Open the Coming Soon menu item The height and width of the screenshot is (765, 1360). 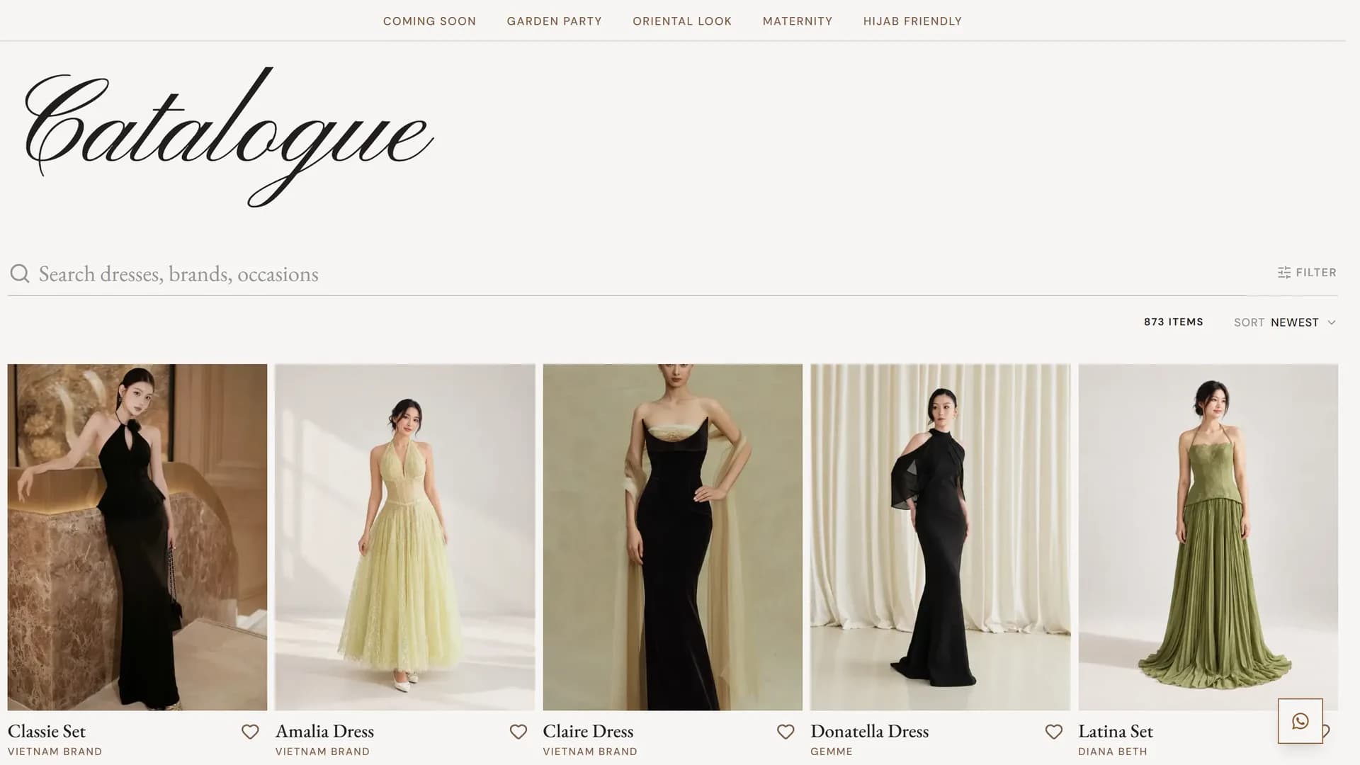pyautogui.click(x=429, y=21)
